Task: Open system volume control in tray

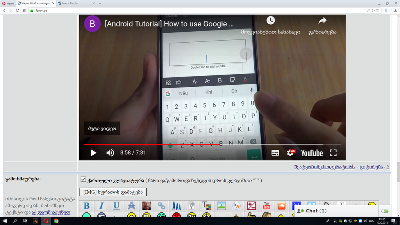Action: point(365,221)
